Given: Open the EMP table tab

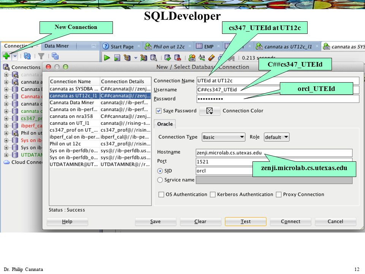Looking at the screenshot, I should tap(209, 46).
